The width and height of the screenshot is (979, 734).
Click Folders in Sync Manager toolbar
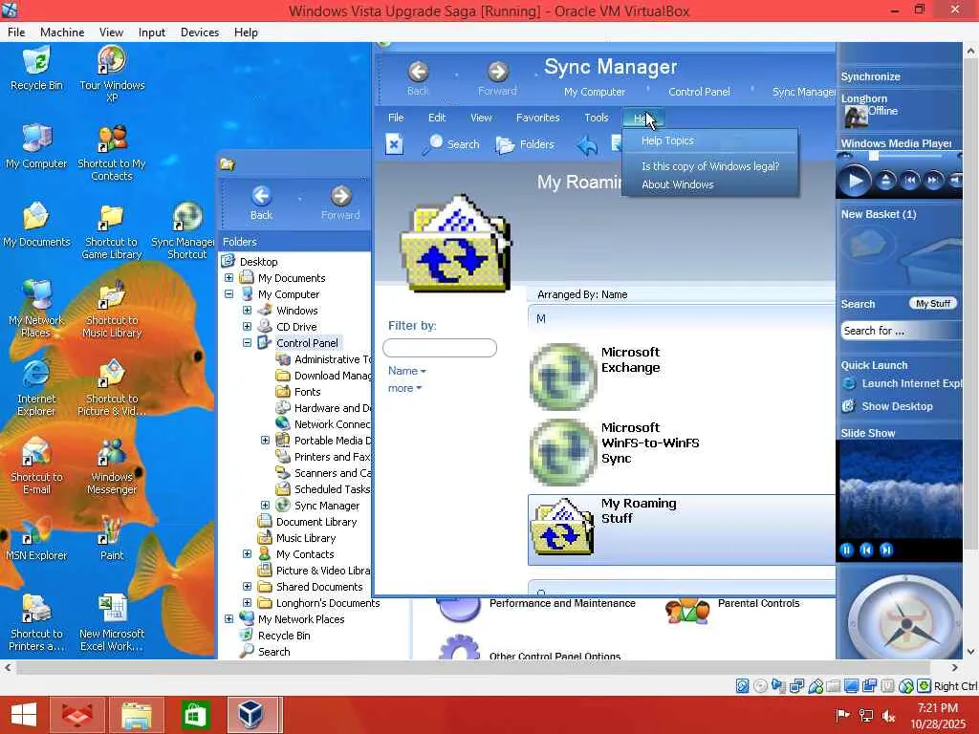click(525, 144)
